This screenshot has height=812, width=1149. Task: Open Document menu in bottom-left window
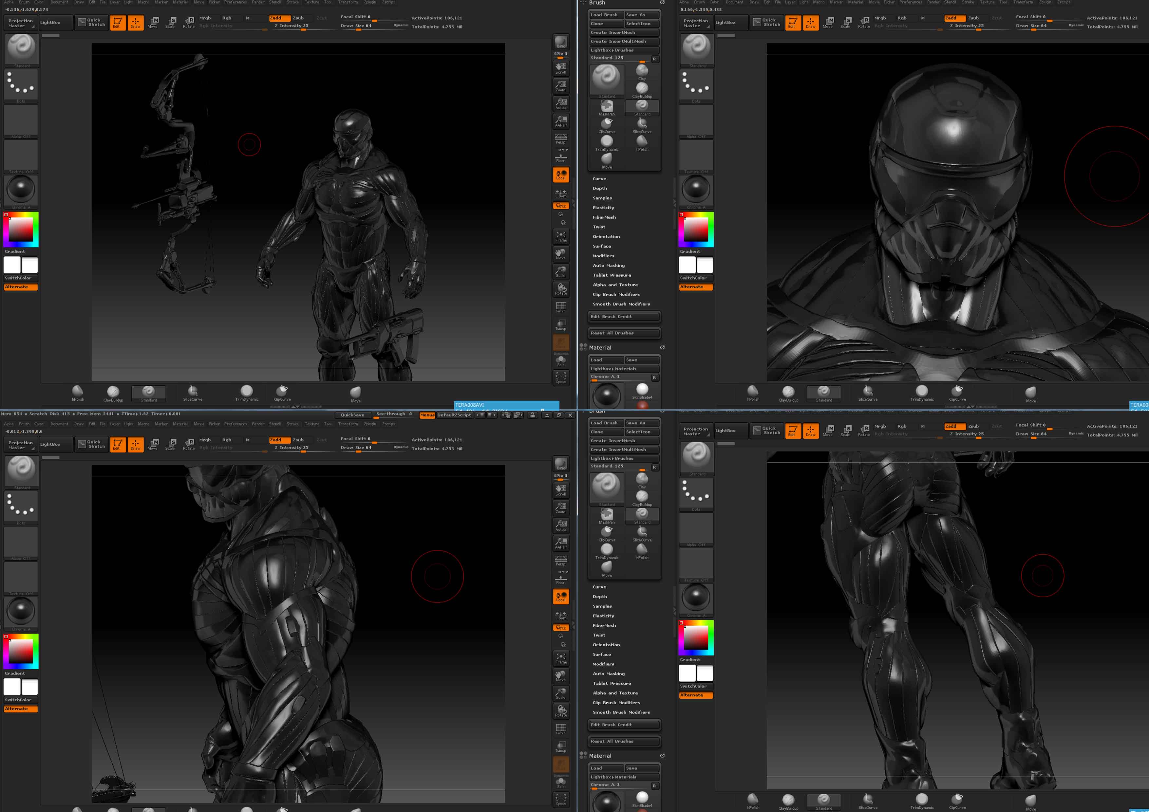pos(59,424)
